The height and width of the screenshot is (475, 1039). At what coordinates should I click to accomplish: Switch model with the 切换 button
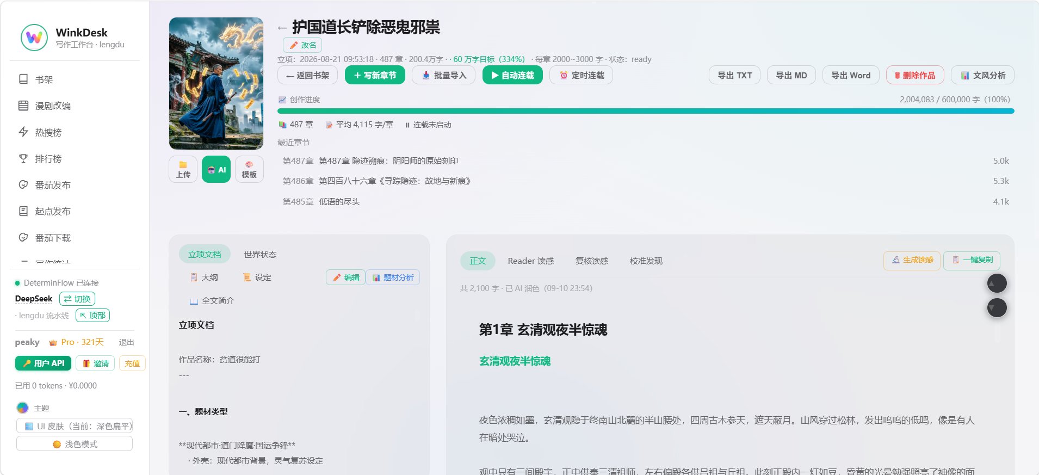(77, 299)
